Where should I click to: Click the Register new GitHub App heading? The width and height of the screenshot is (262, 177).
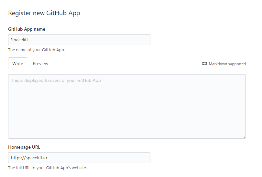[44, 13]
